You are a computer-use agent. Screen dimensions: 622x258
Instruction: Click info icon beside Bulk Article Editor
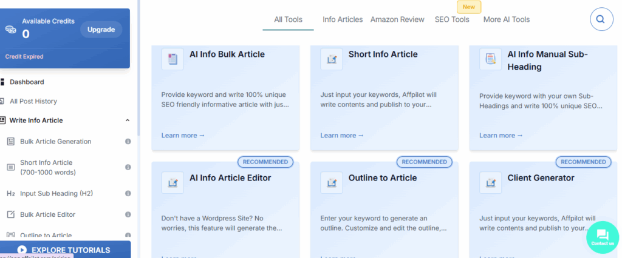point(128,214)
